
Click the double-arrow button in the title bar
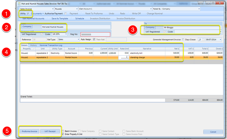[200, 3]
